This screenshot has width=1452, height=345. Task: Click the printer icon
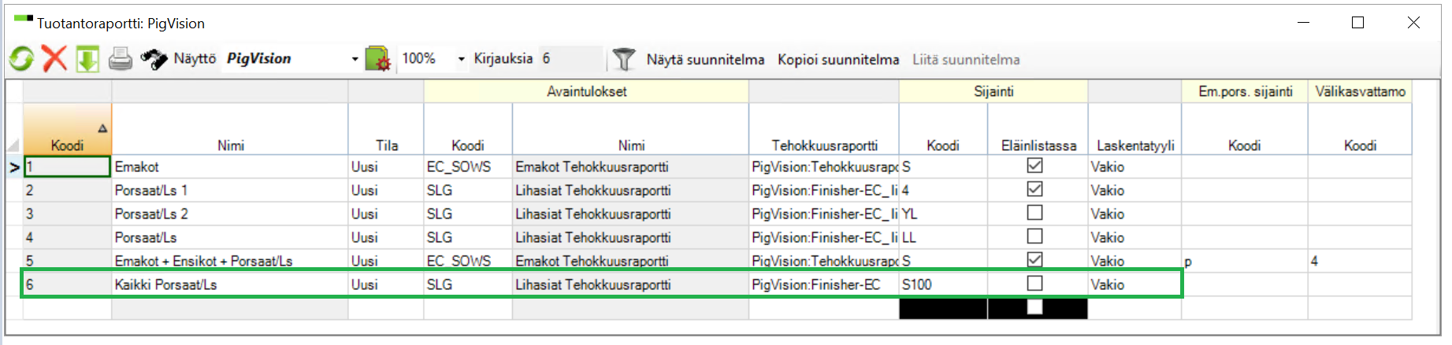[x=120, y=59]
